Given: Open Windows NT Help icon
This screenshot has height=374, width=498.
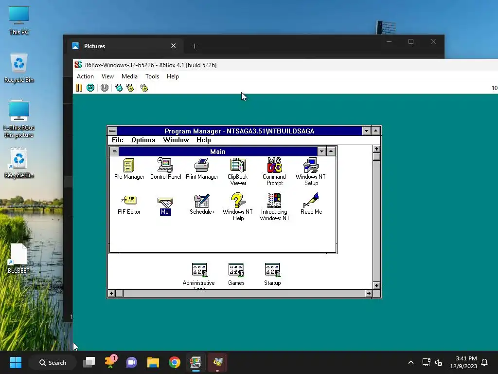Looking at the screenshot, I should tap(238, 206).
